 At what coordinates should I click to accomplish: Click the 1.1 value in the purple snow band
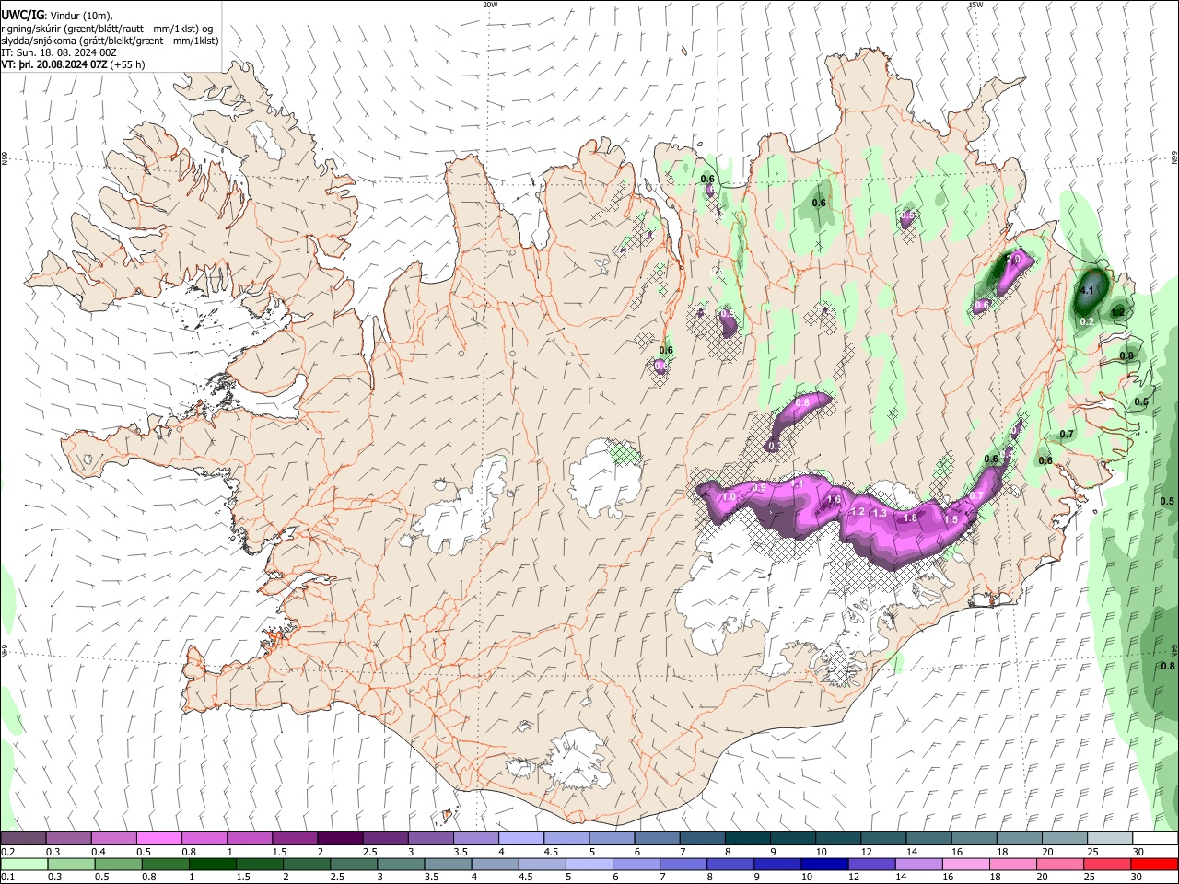point(798,483)
